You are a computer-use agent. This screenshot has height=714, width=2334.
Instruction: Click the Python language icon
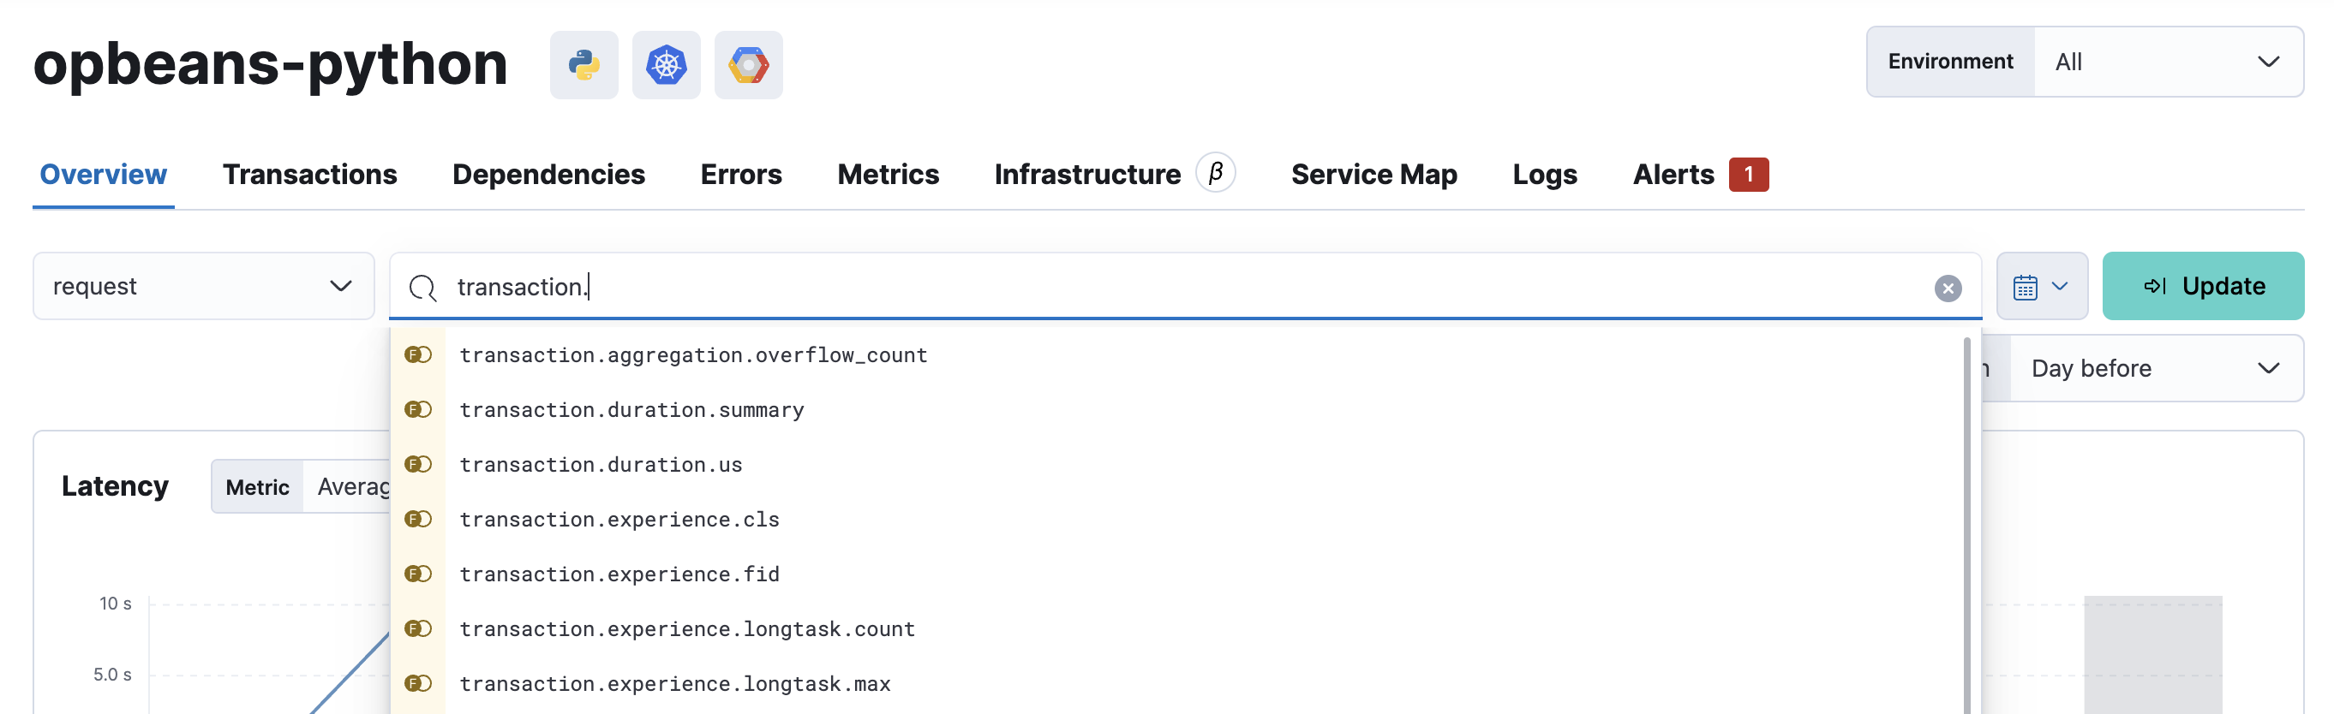(583, 65)
